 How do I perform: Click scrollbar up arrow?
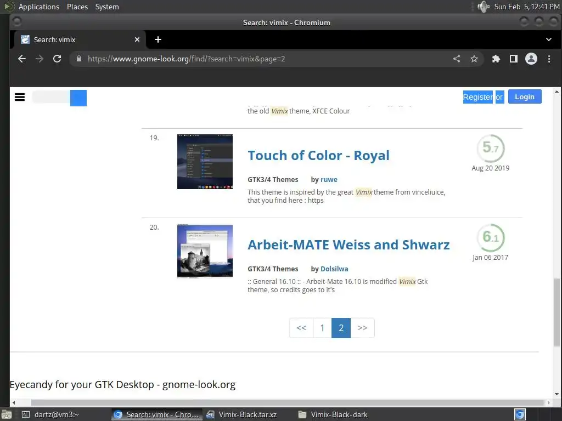point(557,92)
